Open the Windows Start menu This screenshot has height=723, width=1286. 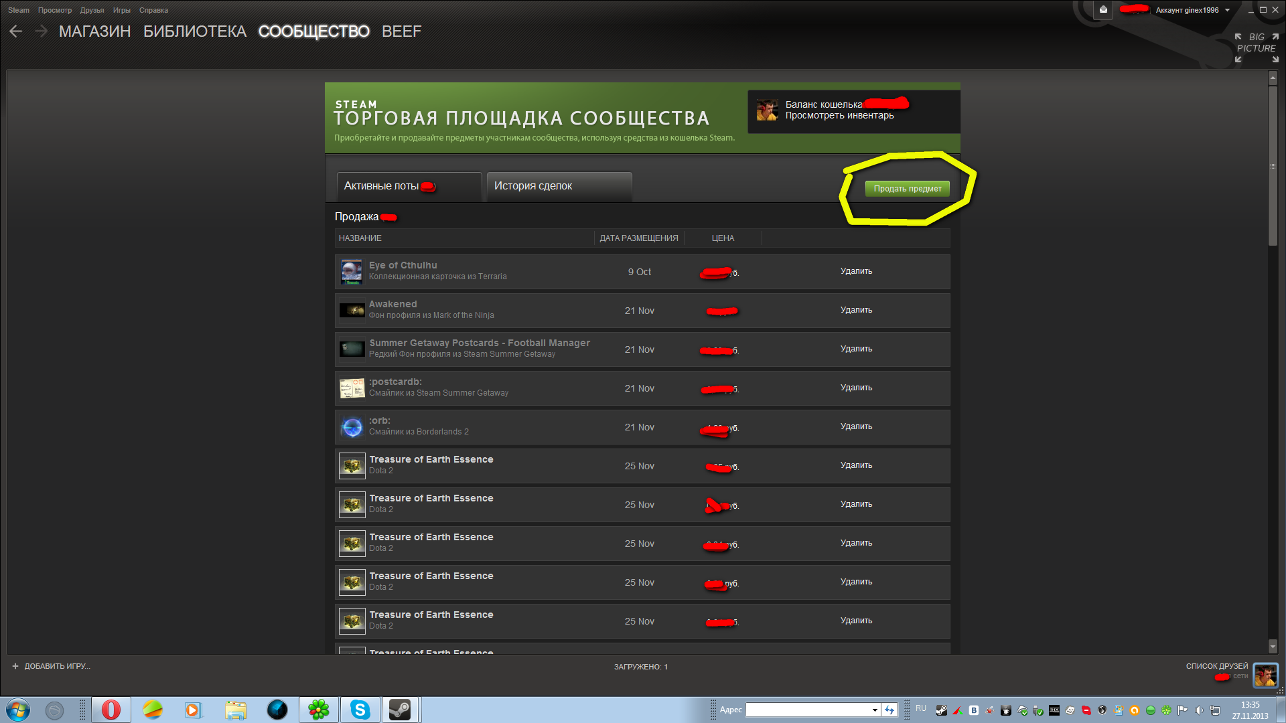click(17, 710)
